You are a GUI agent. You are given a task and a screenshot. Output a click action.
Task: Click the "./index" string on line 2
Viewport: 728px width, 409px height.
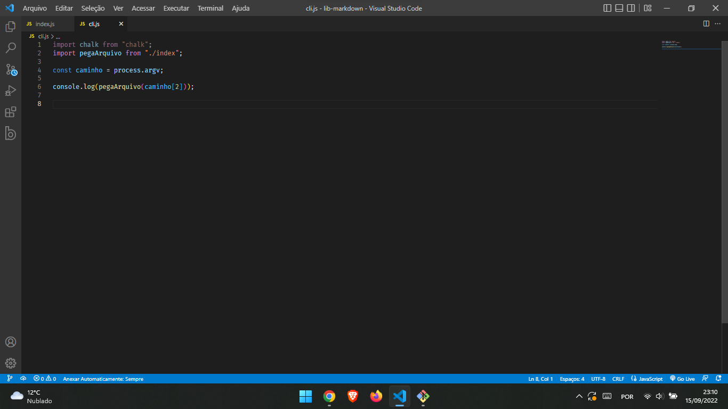point(161,53)
